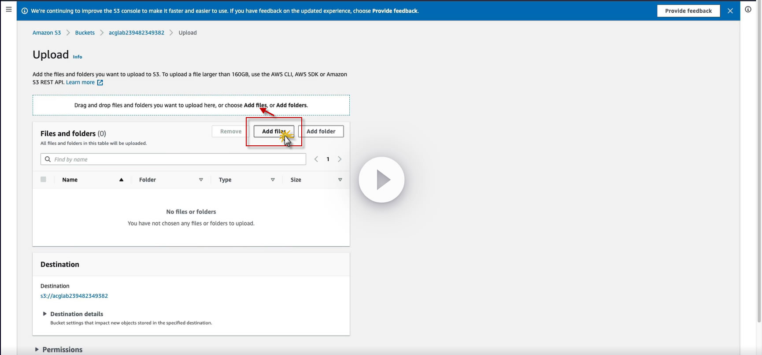Click the Size column header

click(x=296, y=180)
